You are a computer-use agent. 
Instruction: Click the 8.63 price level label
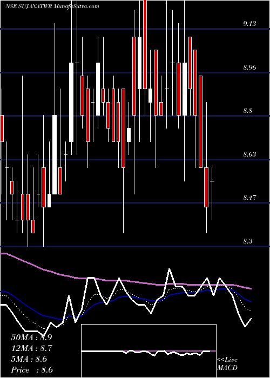pos(249,154)
